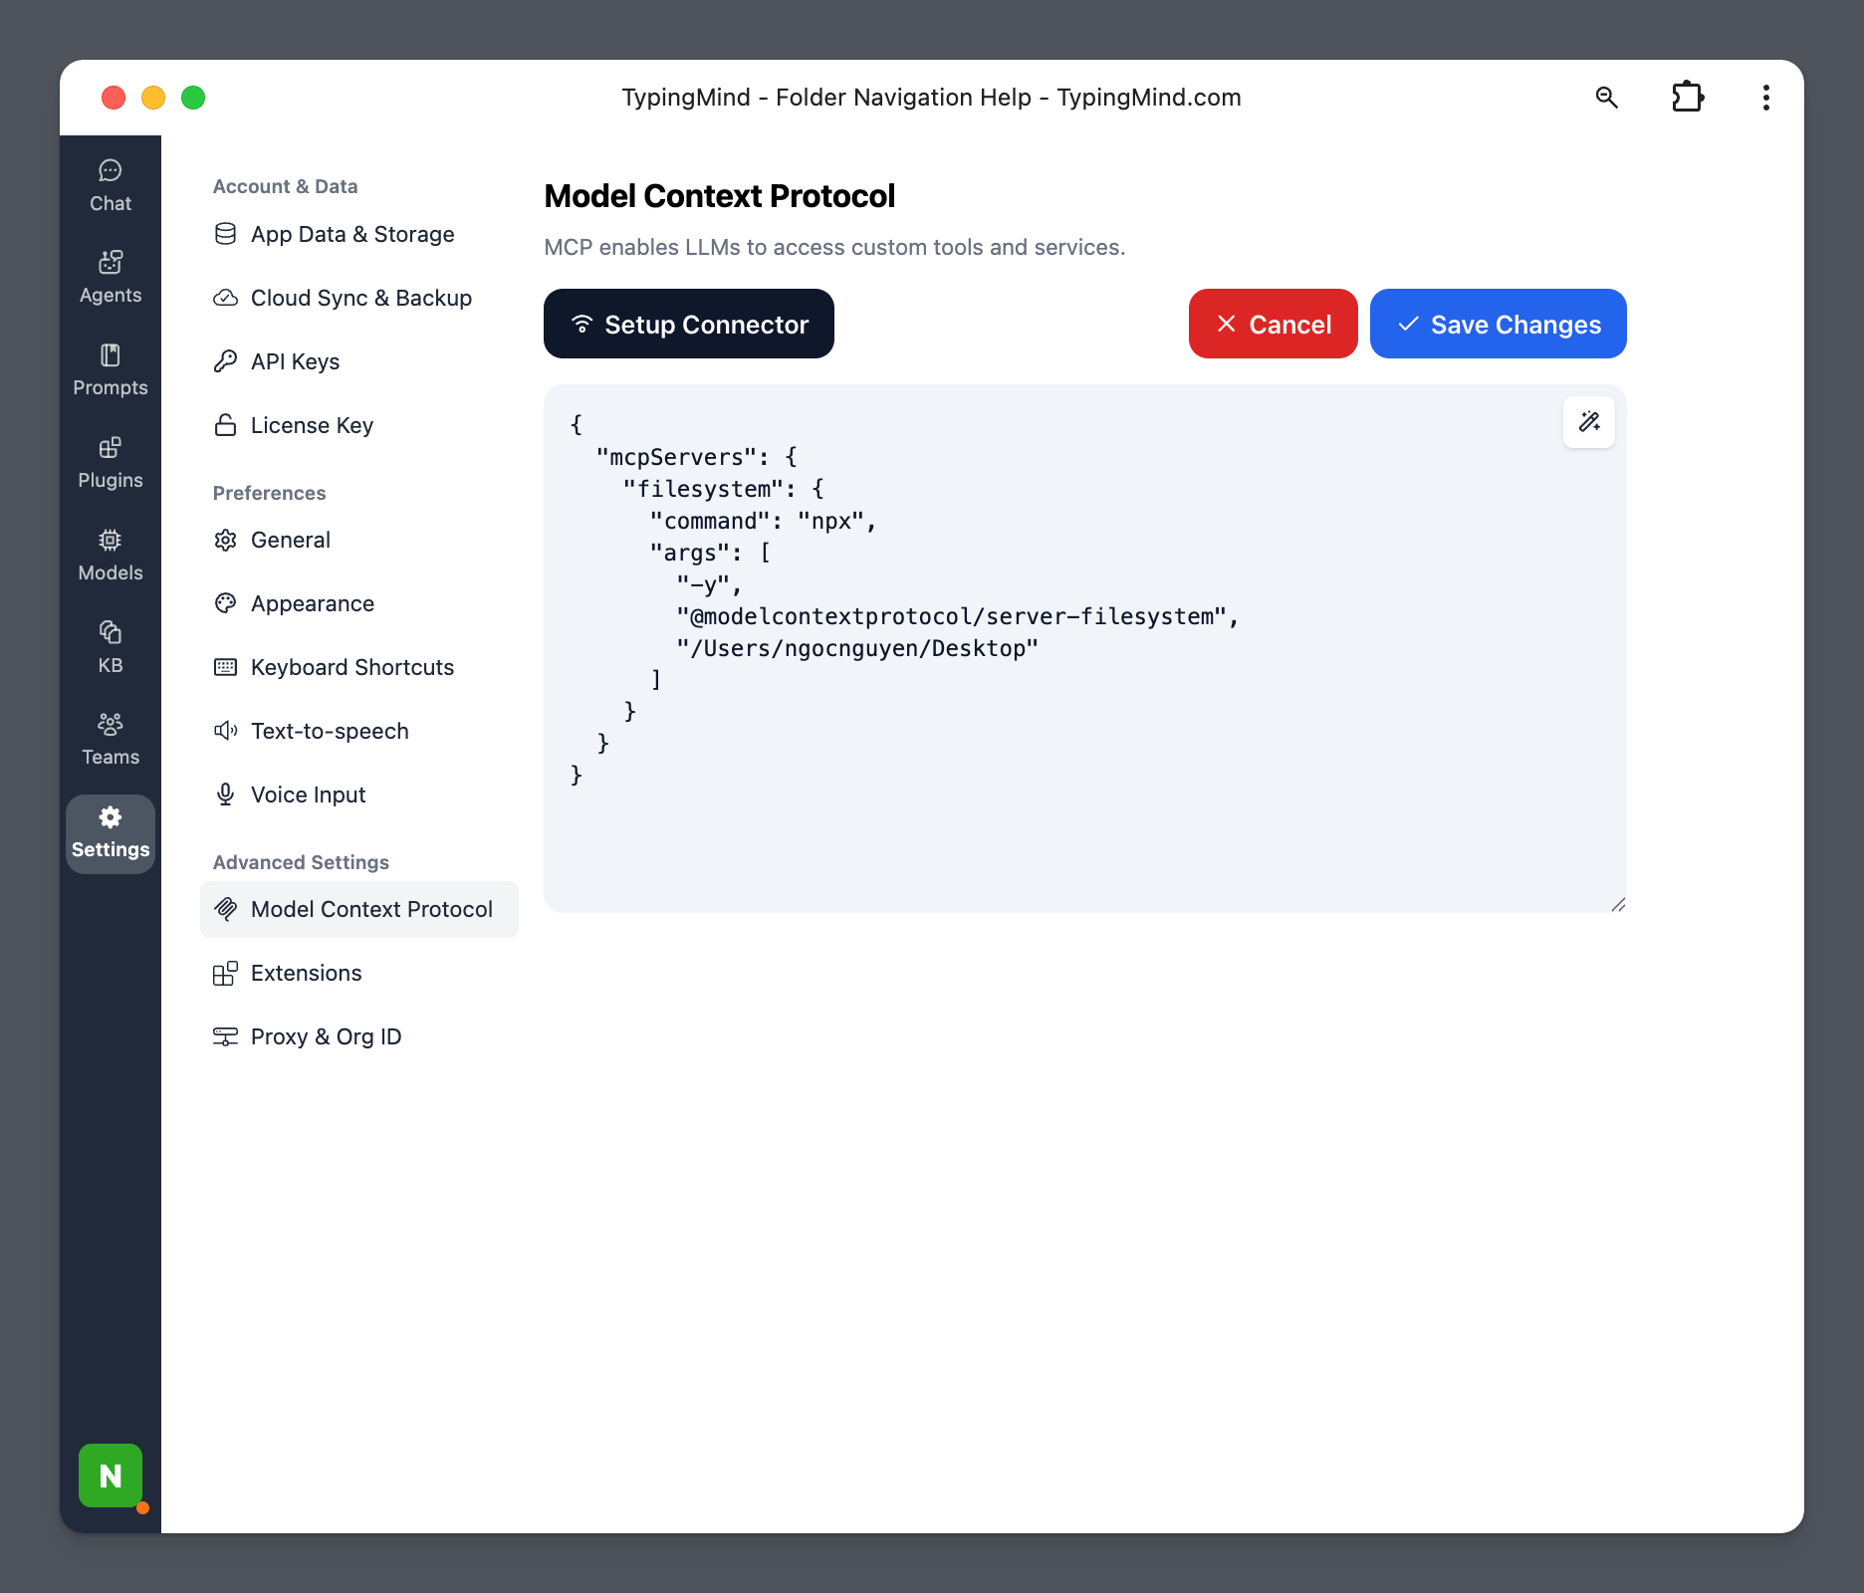Click the red Cancel button
The height and width of the screenshot is (1593, 1864).
tap(1273, 325)
